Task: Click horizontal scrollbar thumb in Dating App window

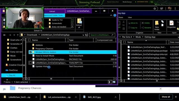Action: pos(157,81)
